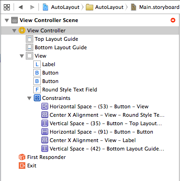Click the Top Layout Guide icon

[30, 39]
